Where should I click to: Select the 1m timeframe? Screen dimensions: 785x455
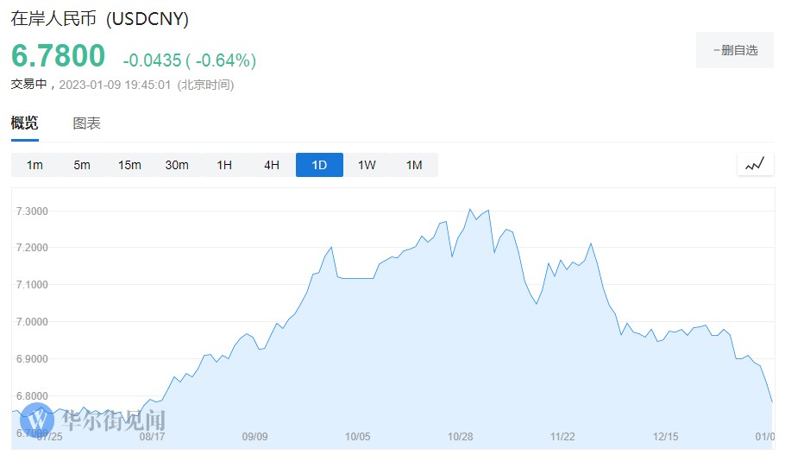pos(35,165)
